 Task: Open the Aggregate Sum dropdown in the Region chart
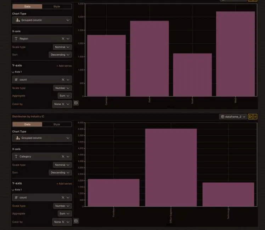[x=64, y=96]
